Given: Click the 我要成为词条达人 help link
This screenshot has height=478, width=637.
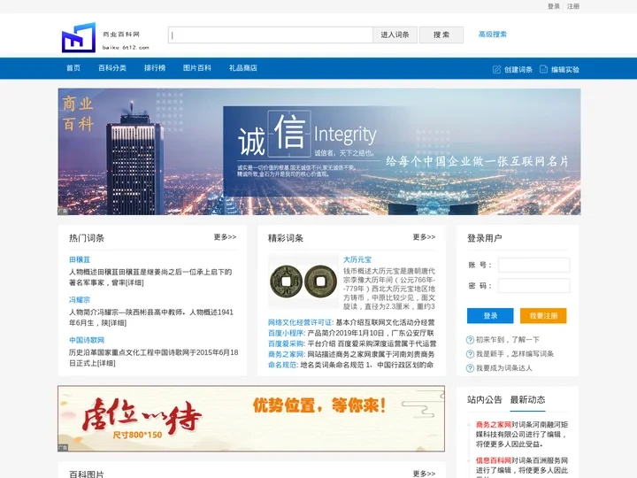Looking at the screenshot, I should click(504, 368).
